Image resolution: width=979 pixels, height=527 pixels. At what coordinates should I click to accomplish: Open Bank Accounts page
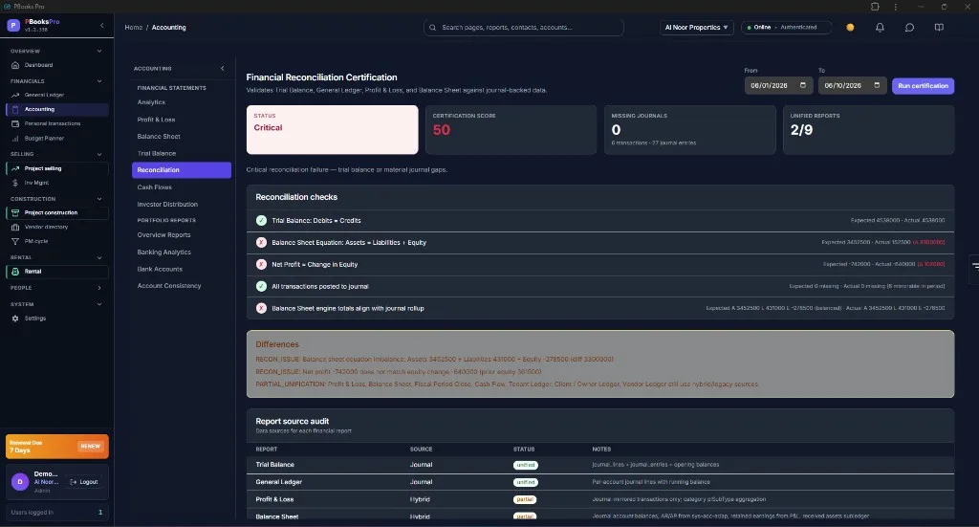pos(160,269)
